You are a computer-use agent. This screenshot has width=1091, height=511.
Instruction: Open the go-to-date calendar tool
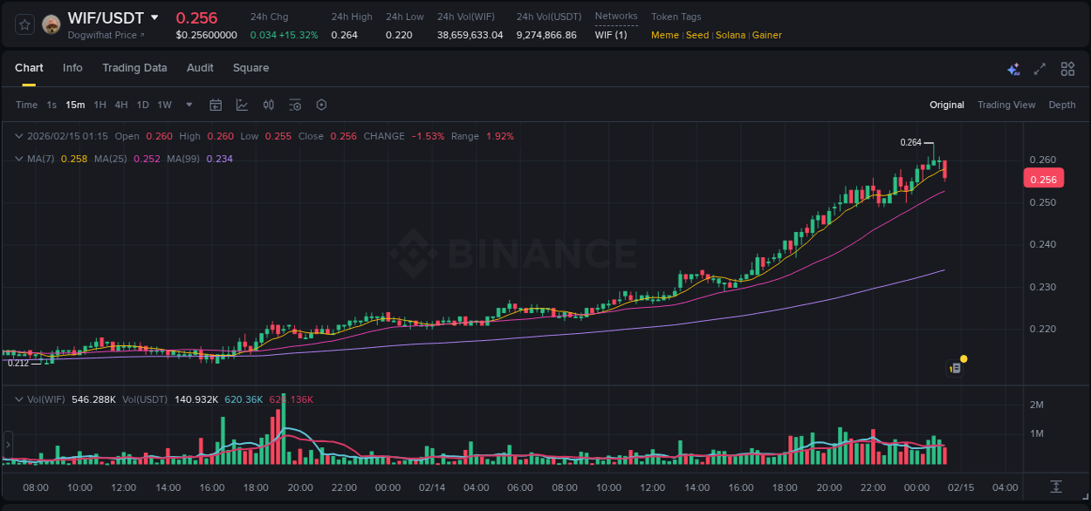(216, 105)
